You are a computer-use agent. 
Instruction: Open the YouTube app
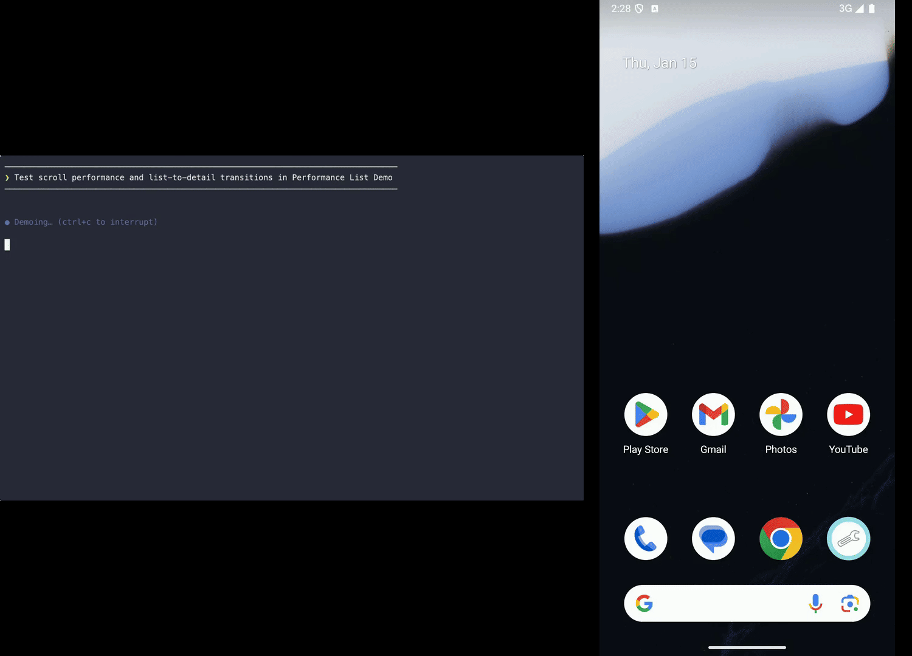[848, 414]
